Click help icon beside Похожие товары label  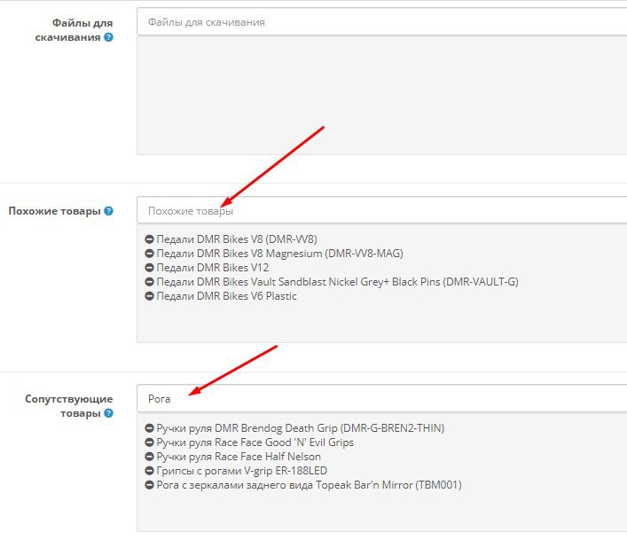[108, 211]
